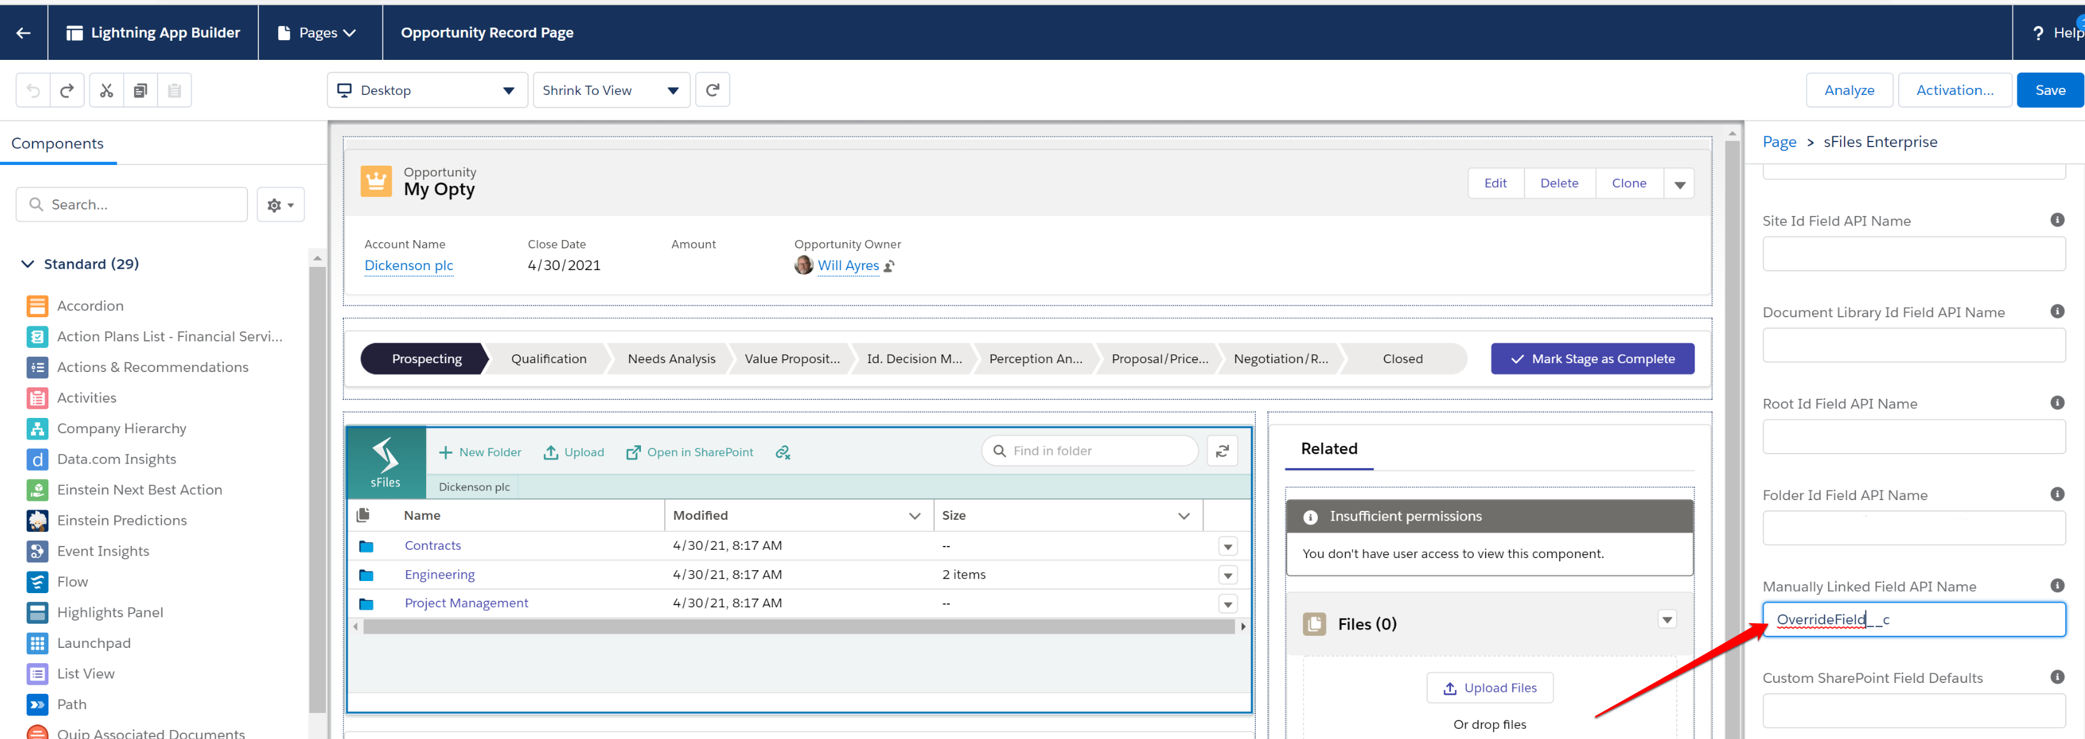Click the Page breadcrumb link
The height and width of the screenshot is (739, 2085).
coord(1779,142)
